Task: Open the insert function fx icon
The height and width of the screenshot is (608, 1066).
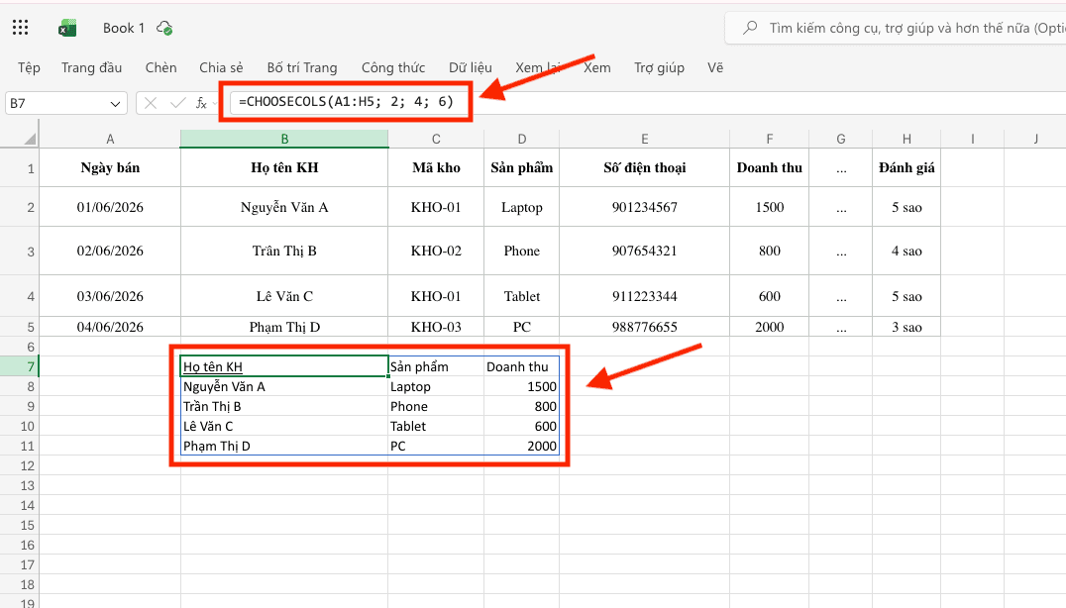Action: coord(201,103)
